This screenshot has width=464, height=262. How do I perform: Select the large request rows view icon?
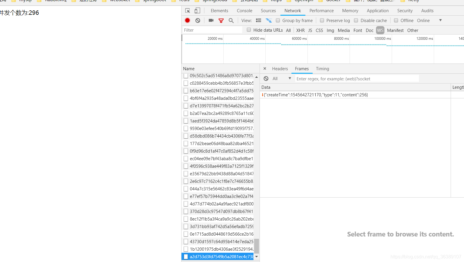tap(258, 20)
